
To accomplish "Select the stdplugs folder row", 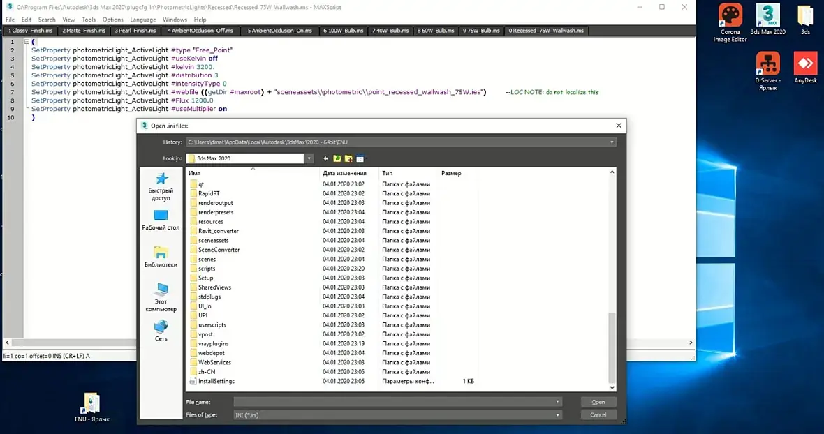I will click(x=333, y=297).
